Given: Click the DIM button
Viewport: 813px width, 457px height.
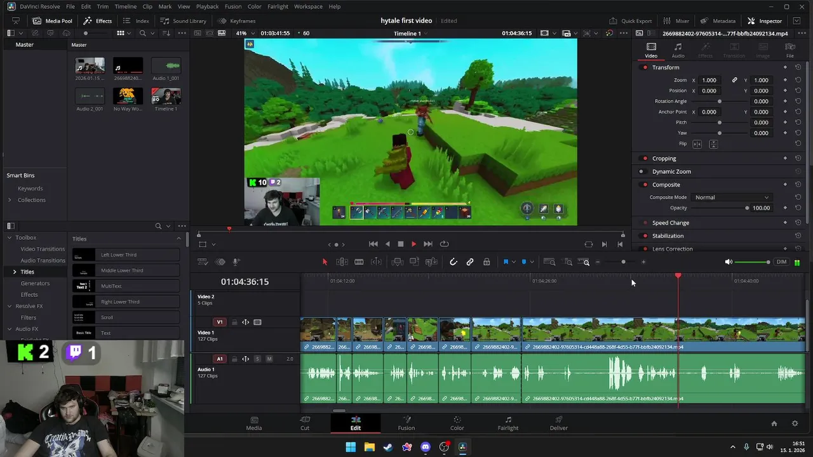Looking at the screenshot, I should pos(781,262).
